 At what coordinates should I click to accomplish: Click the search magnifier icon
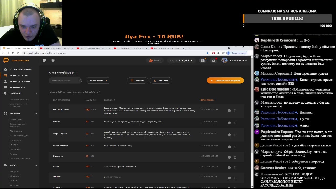[80, 81]
